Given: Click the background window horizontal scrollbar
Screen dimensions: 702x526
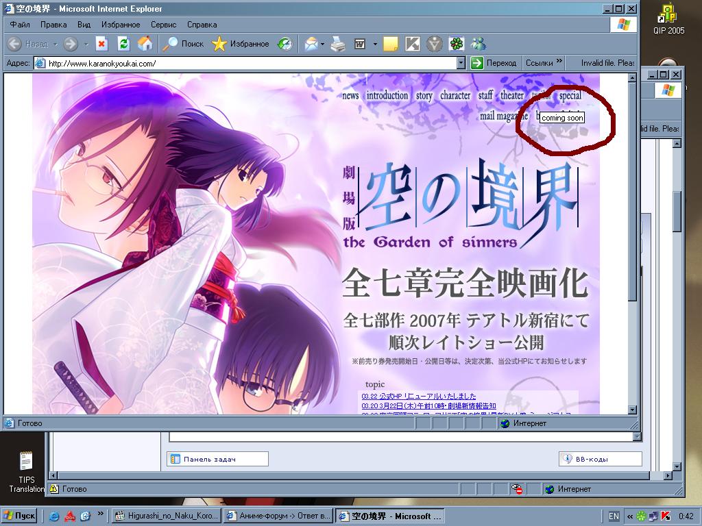Looking at the screenshot, I should point(361,475).
